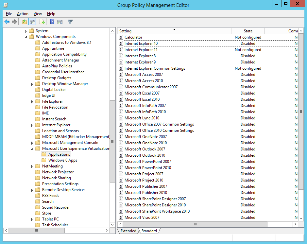Image resolution: width=307 pixels, height=244 pixels.
Task: Click the Microsoft Outlook 2010 setting icon
Action: coord(121,155)
